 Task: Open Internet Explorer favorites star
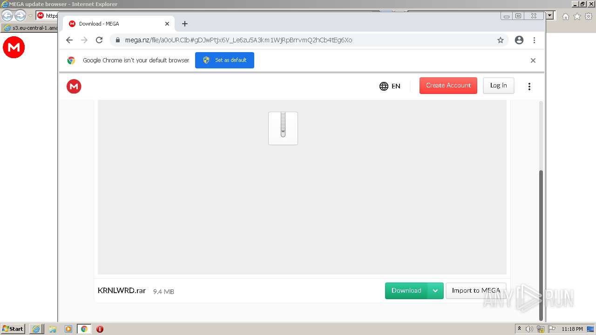tap(577, 16)
